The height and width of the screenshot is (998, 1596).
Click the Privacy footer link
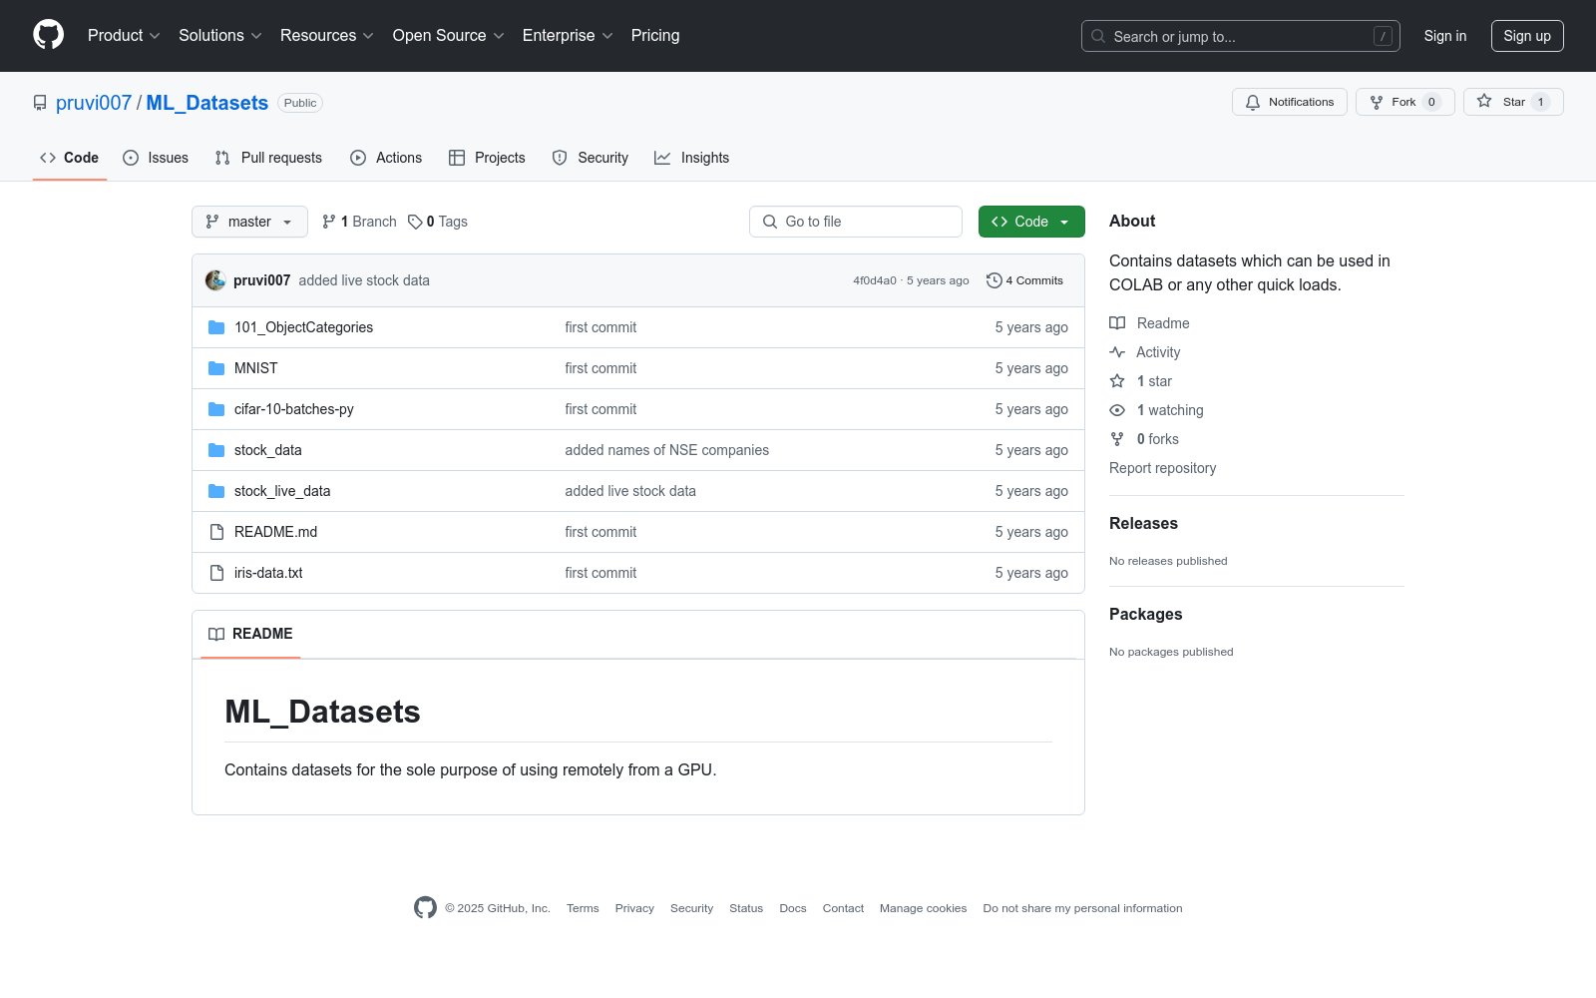point(634,908)
